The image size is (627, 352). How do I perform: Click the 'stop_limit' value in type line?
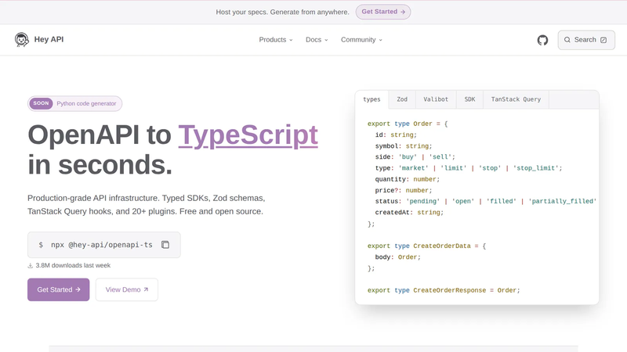click(536, 168)
